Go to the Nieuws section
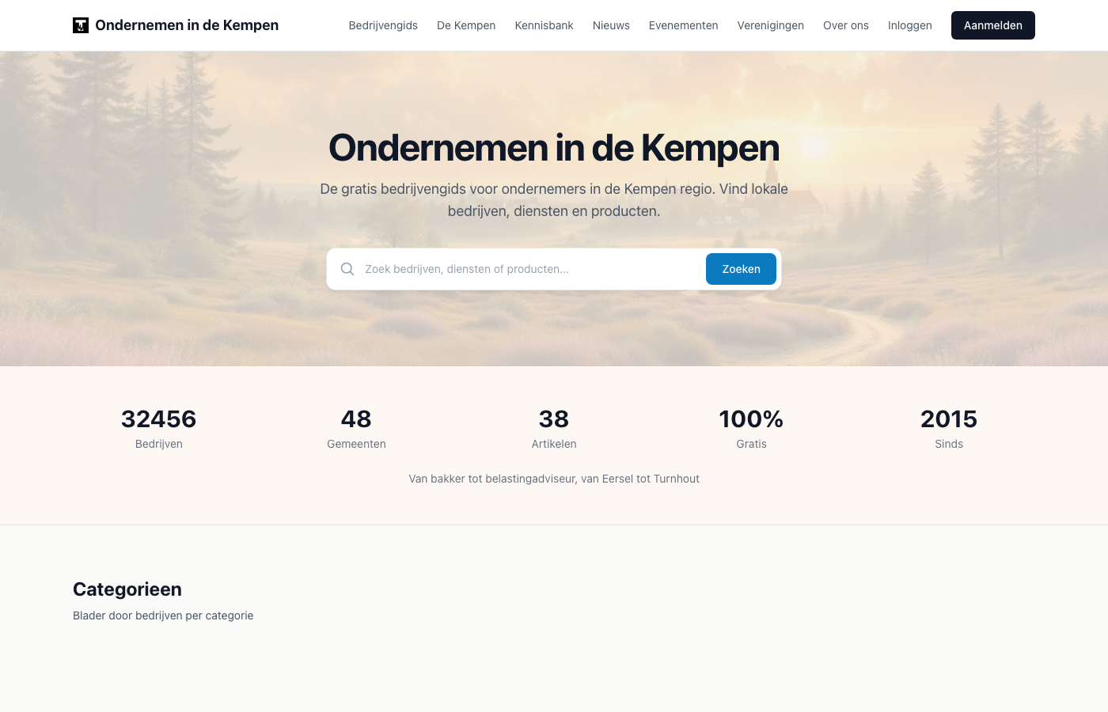Screen dimensions: 1108x712 [x=611, y=25]
